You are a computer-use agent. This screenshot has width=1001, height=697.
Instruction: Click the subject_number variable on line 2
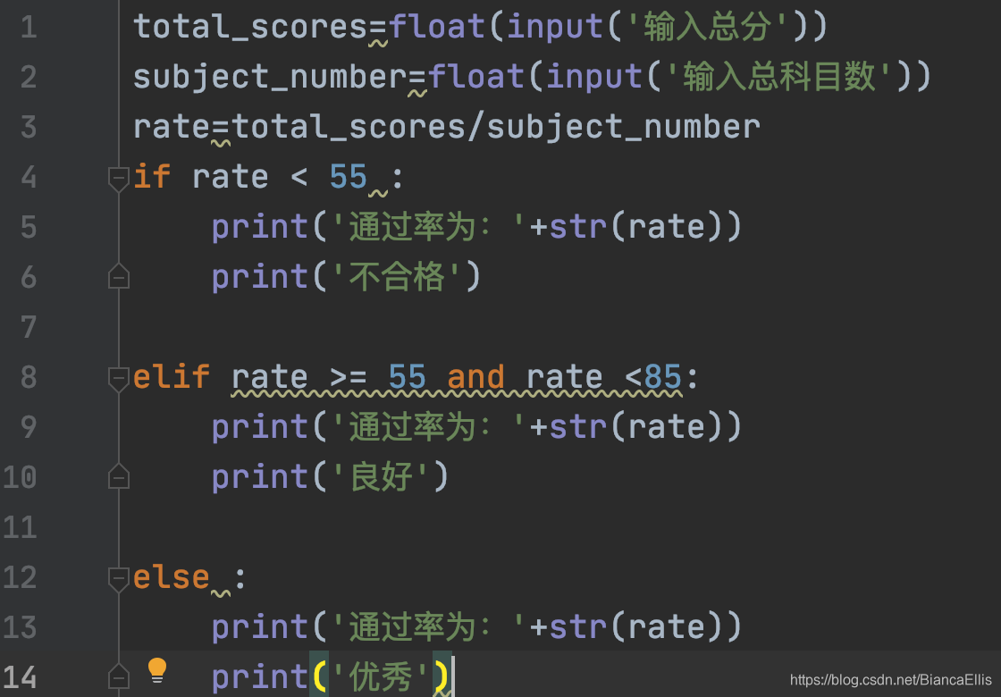270,78
